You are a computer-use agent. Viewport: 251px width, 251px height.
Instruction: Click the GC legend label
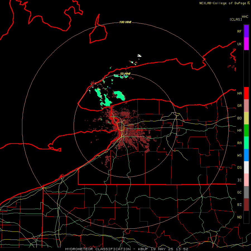click(x=239, y=192)
